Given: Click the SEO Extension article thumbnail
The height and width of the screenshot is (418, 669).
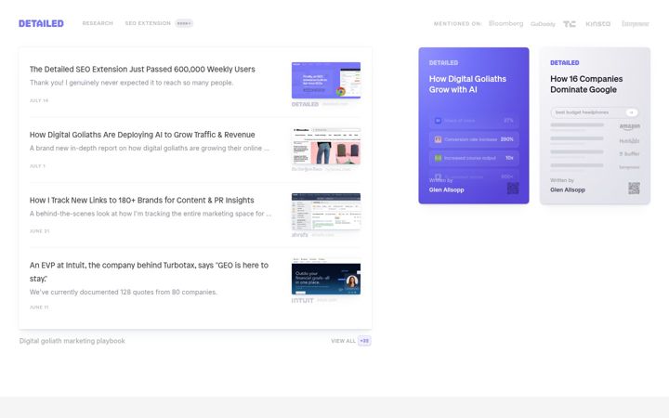Looking at the screenshot, I should [x=326, y=80].
